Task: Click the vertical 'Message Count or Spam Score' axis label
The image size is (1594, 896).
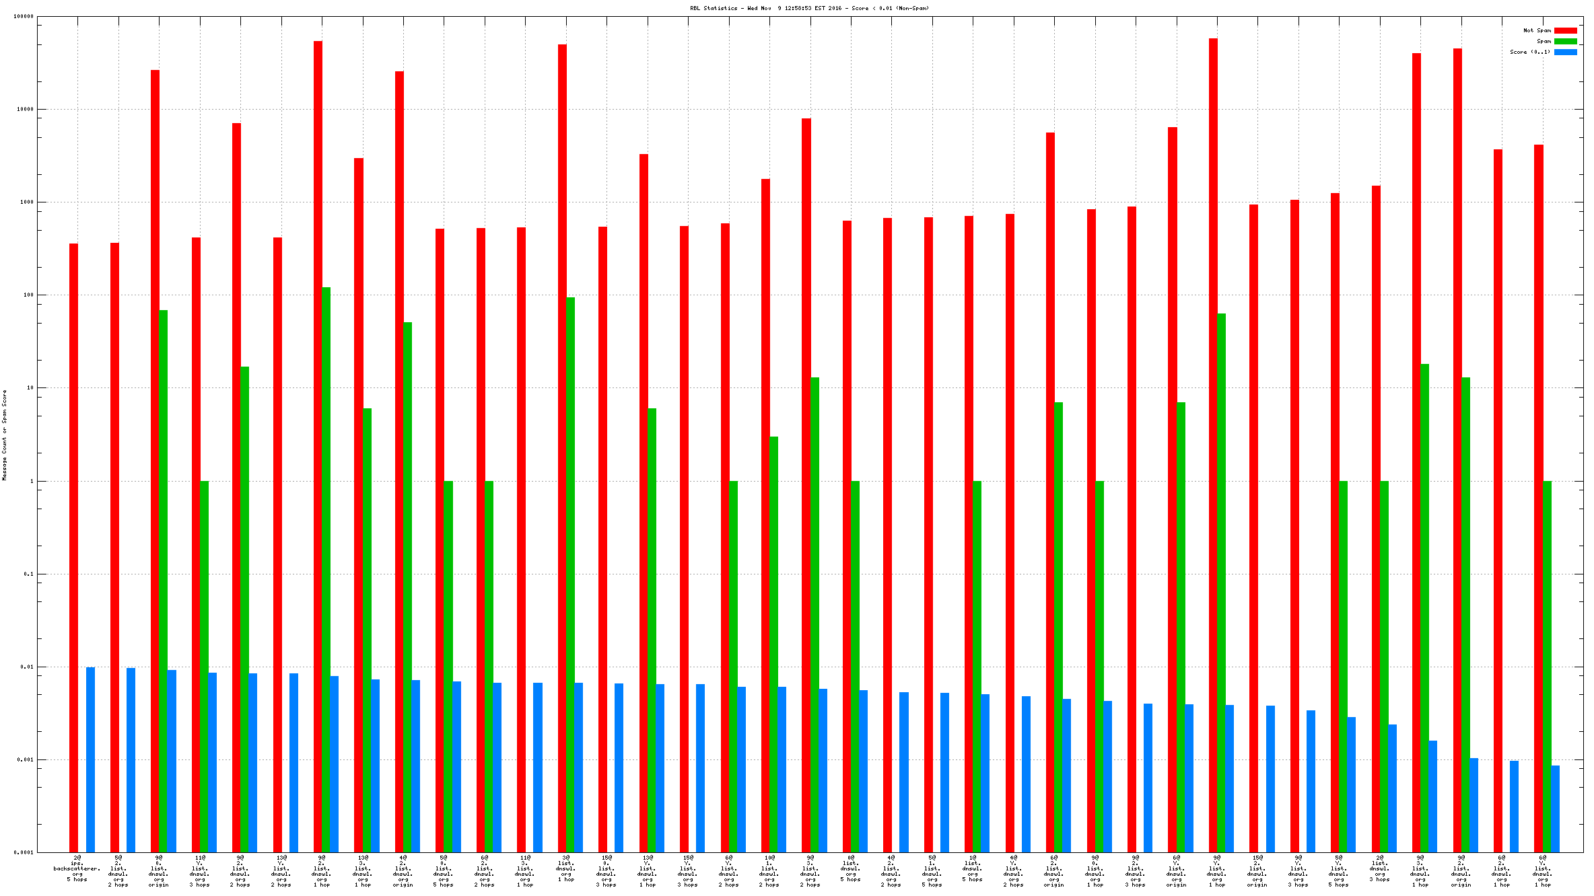Action: click(4, 435)
